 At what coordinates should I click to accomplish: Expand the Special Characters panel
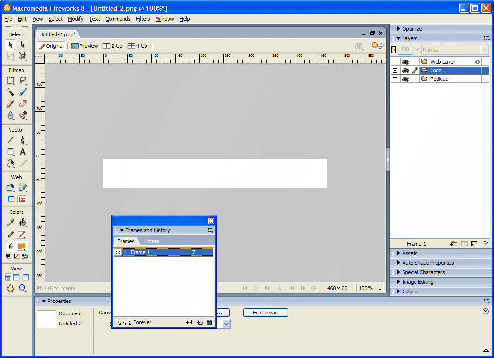point(399,272)
